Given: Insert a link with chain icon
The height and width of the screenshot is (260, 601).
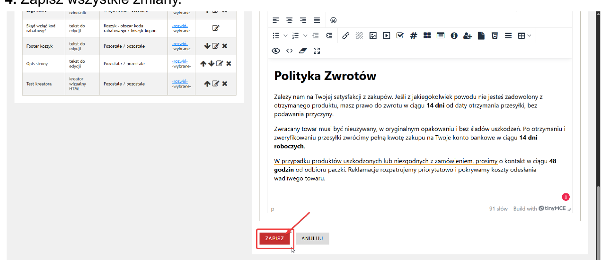Looking at the screenshot, I should (345, 35).
